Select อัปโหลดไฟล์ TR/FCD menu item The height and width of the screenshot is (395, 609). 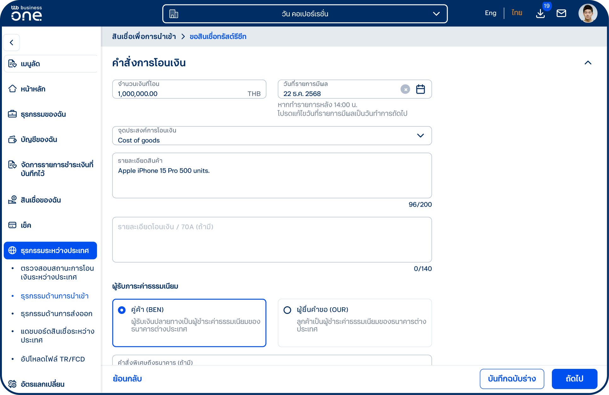[53, 359]
